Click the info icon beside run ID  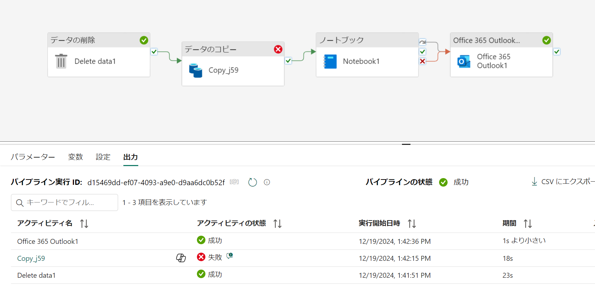267,182
